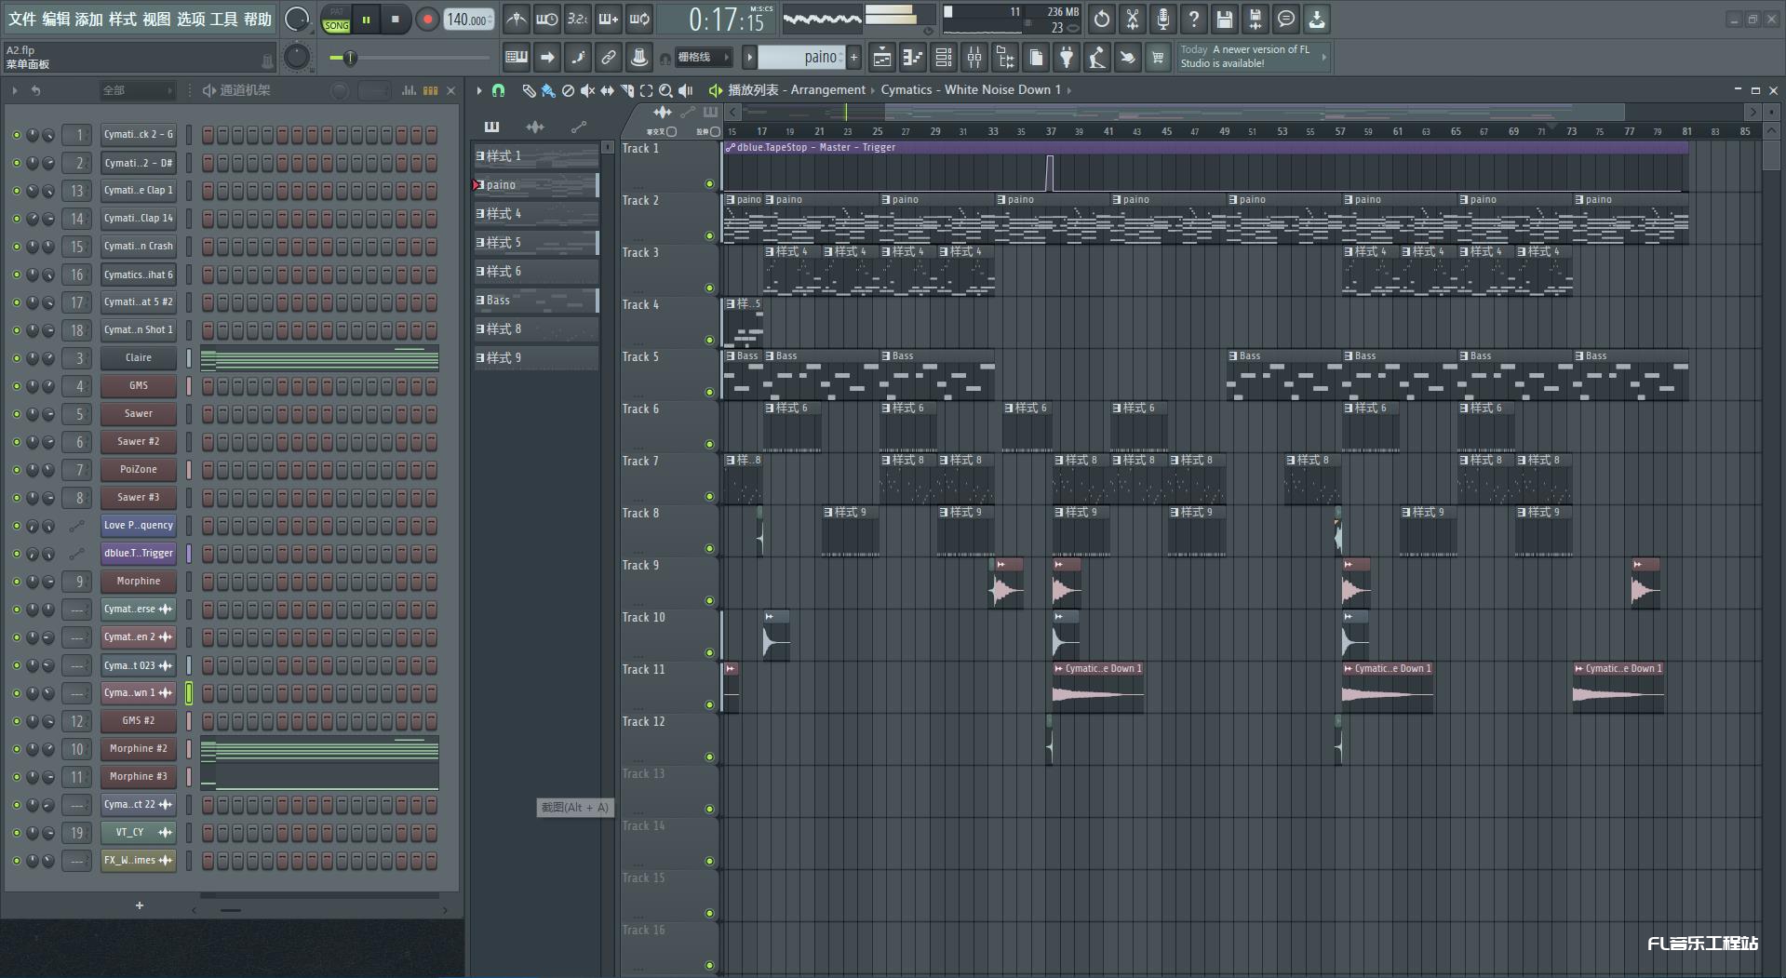Click the shopping cart content library icon
The height and width of the screenshot is (978, 1786).
pyautogui.click(x=1158, y=58)
